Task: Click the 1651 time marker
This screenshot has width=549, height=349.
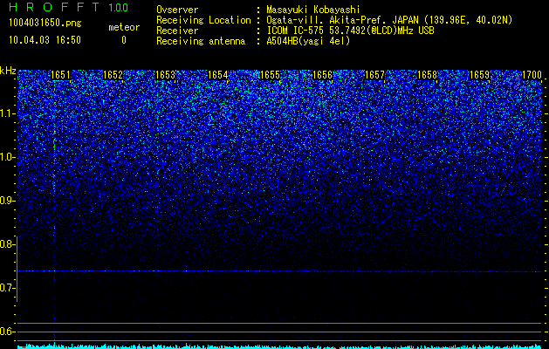Action: click(60, 75)
